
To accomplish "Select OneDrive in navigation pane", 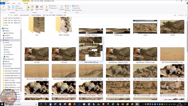I will click(7, 35).
